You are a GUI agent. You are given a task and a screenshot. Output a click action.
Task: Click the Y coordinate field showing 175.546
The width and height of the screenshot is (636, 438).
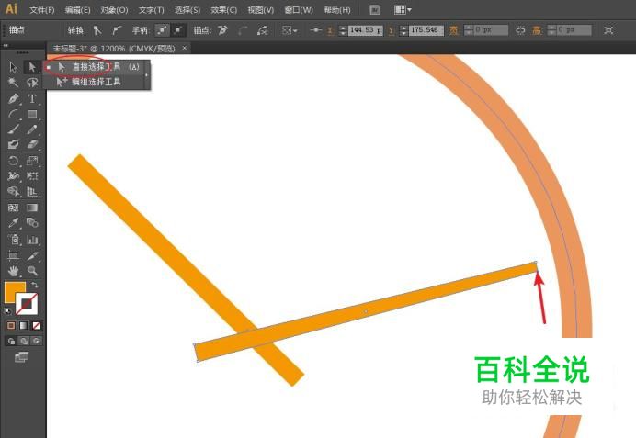pyautogui.click(x=426, y=30)
